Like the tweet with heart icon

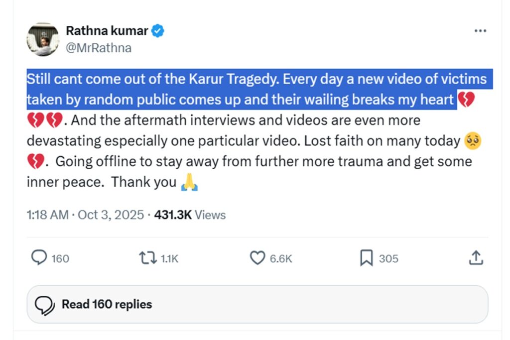[x=257, y=258]
